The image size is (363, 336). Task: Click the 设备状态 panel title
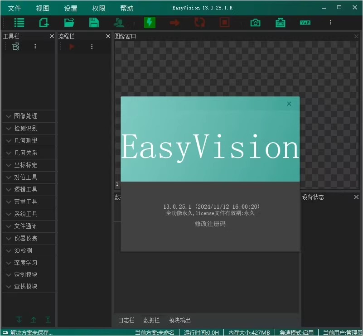pos(313,197)
